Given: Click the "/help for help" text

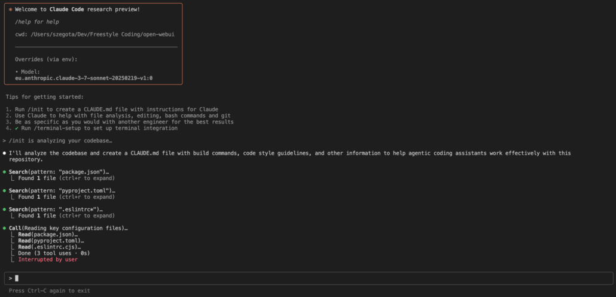Looking at the screenshot, I should (x=37, y=22).
